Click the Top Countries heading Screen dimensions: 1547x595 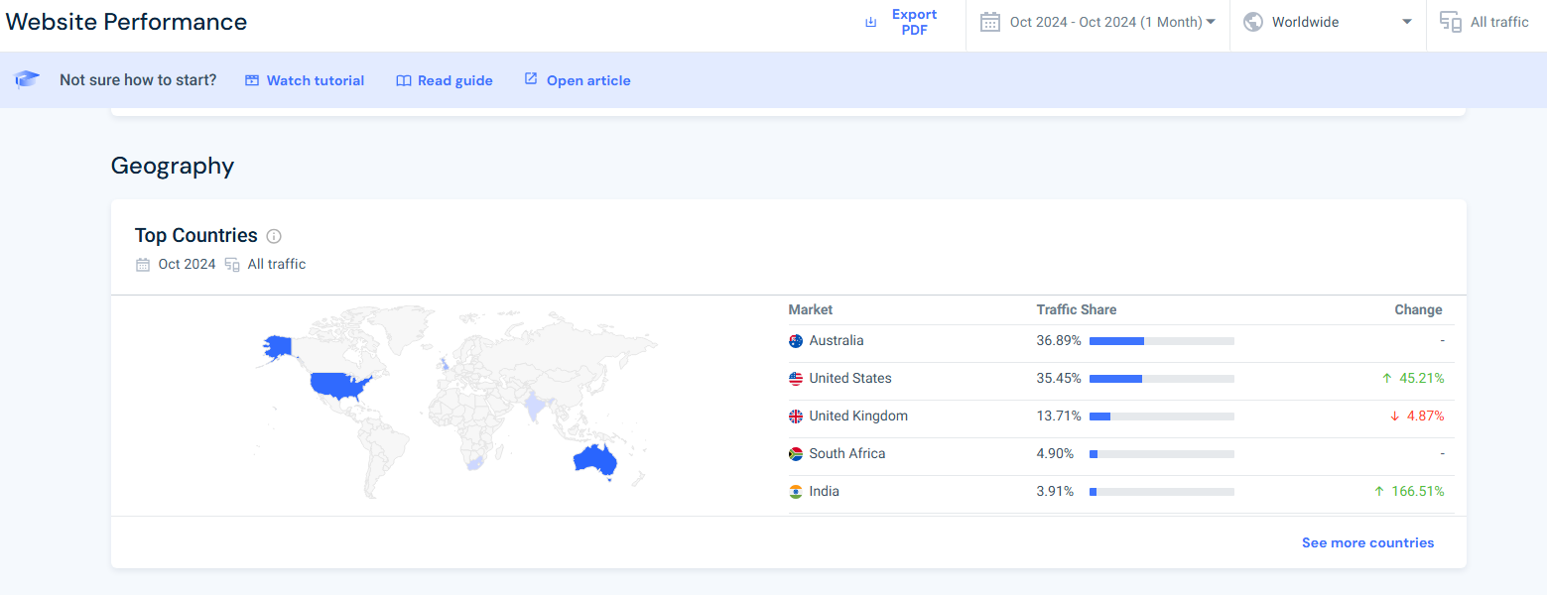coord(196,236)
